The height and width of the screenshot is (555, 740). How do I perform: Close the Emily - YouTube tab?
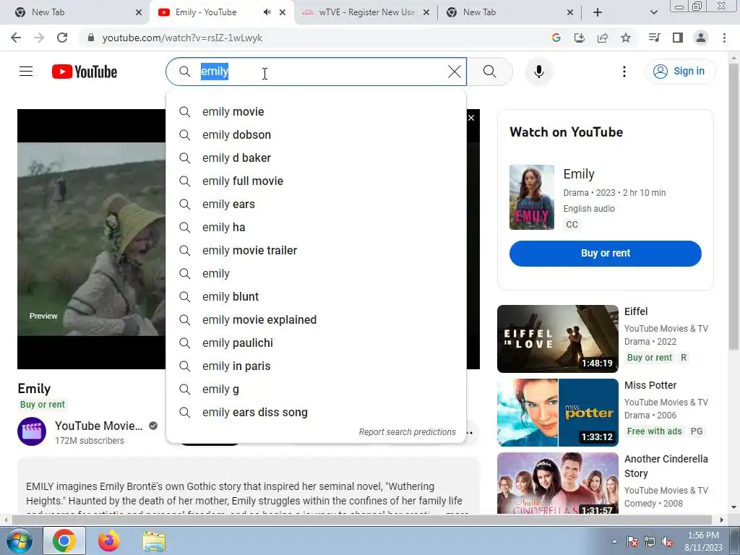tap(283, 12)
